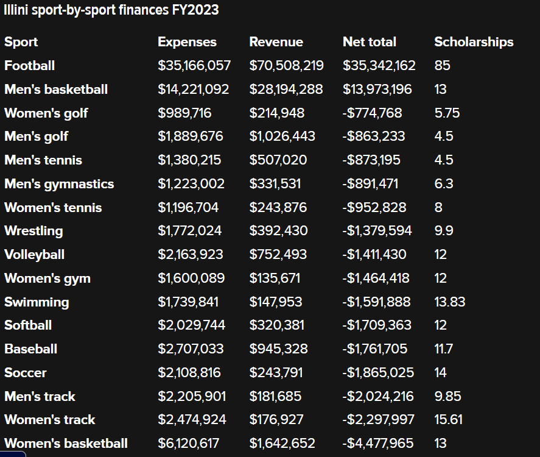Click Soccer net total -$1,865,025
Viewport: 540px width, 457px height.
[x=378, y=373]
